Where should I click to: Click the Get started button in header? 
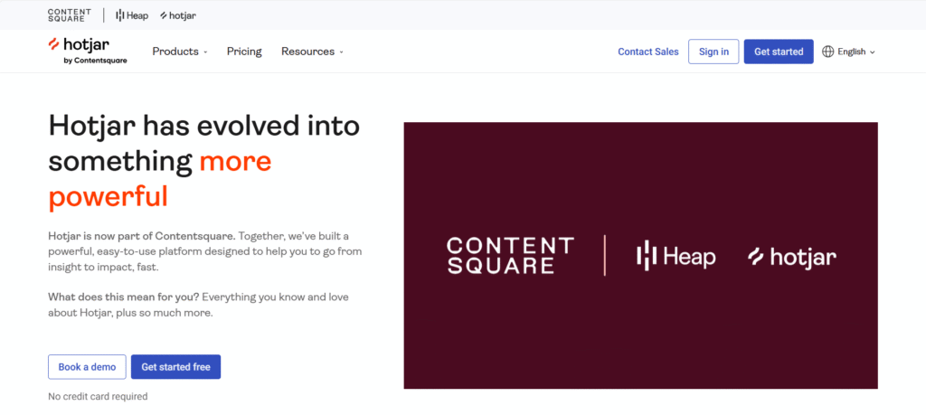(x=778, y=52)
